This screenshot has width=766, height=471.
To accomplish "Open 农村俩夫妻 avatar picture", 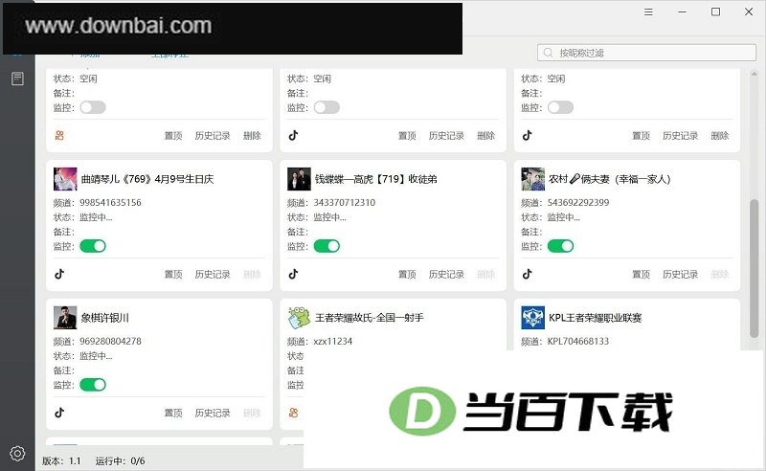I will [x=533, y=179].
